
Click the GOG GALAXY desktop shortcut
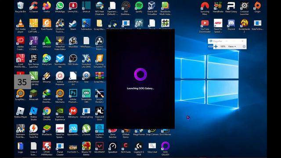point(165,149)
